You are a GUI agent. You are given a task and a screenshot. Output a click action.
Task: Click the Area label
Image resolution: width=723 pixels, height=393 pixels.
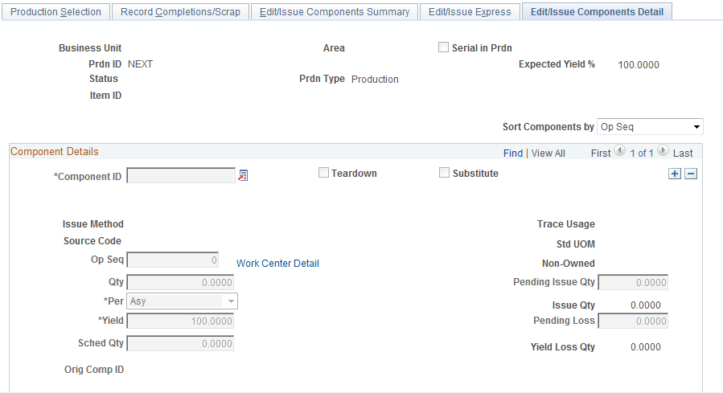(334, 48)
